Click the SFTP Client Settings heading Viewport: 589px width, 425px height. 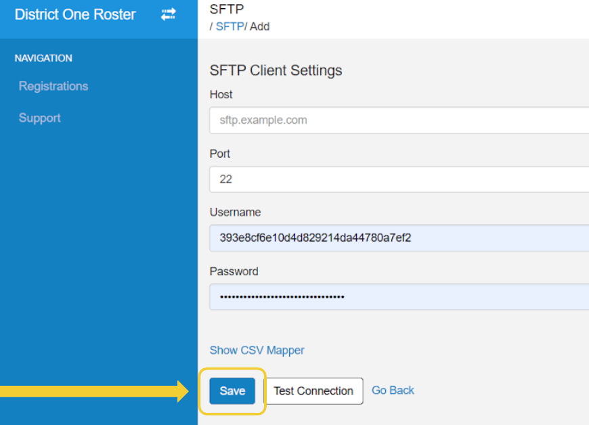[276, 70]
